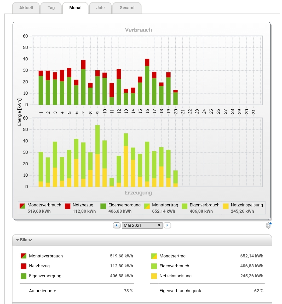282x304 pixels.
Task: Toggle Netzeinspeisung series via yellow legend square
Action: click(x=226, y=206)
